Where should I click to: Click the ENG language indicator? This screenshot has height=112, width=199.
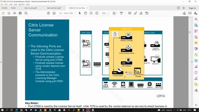click(x=184, y=110)
